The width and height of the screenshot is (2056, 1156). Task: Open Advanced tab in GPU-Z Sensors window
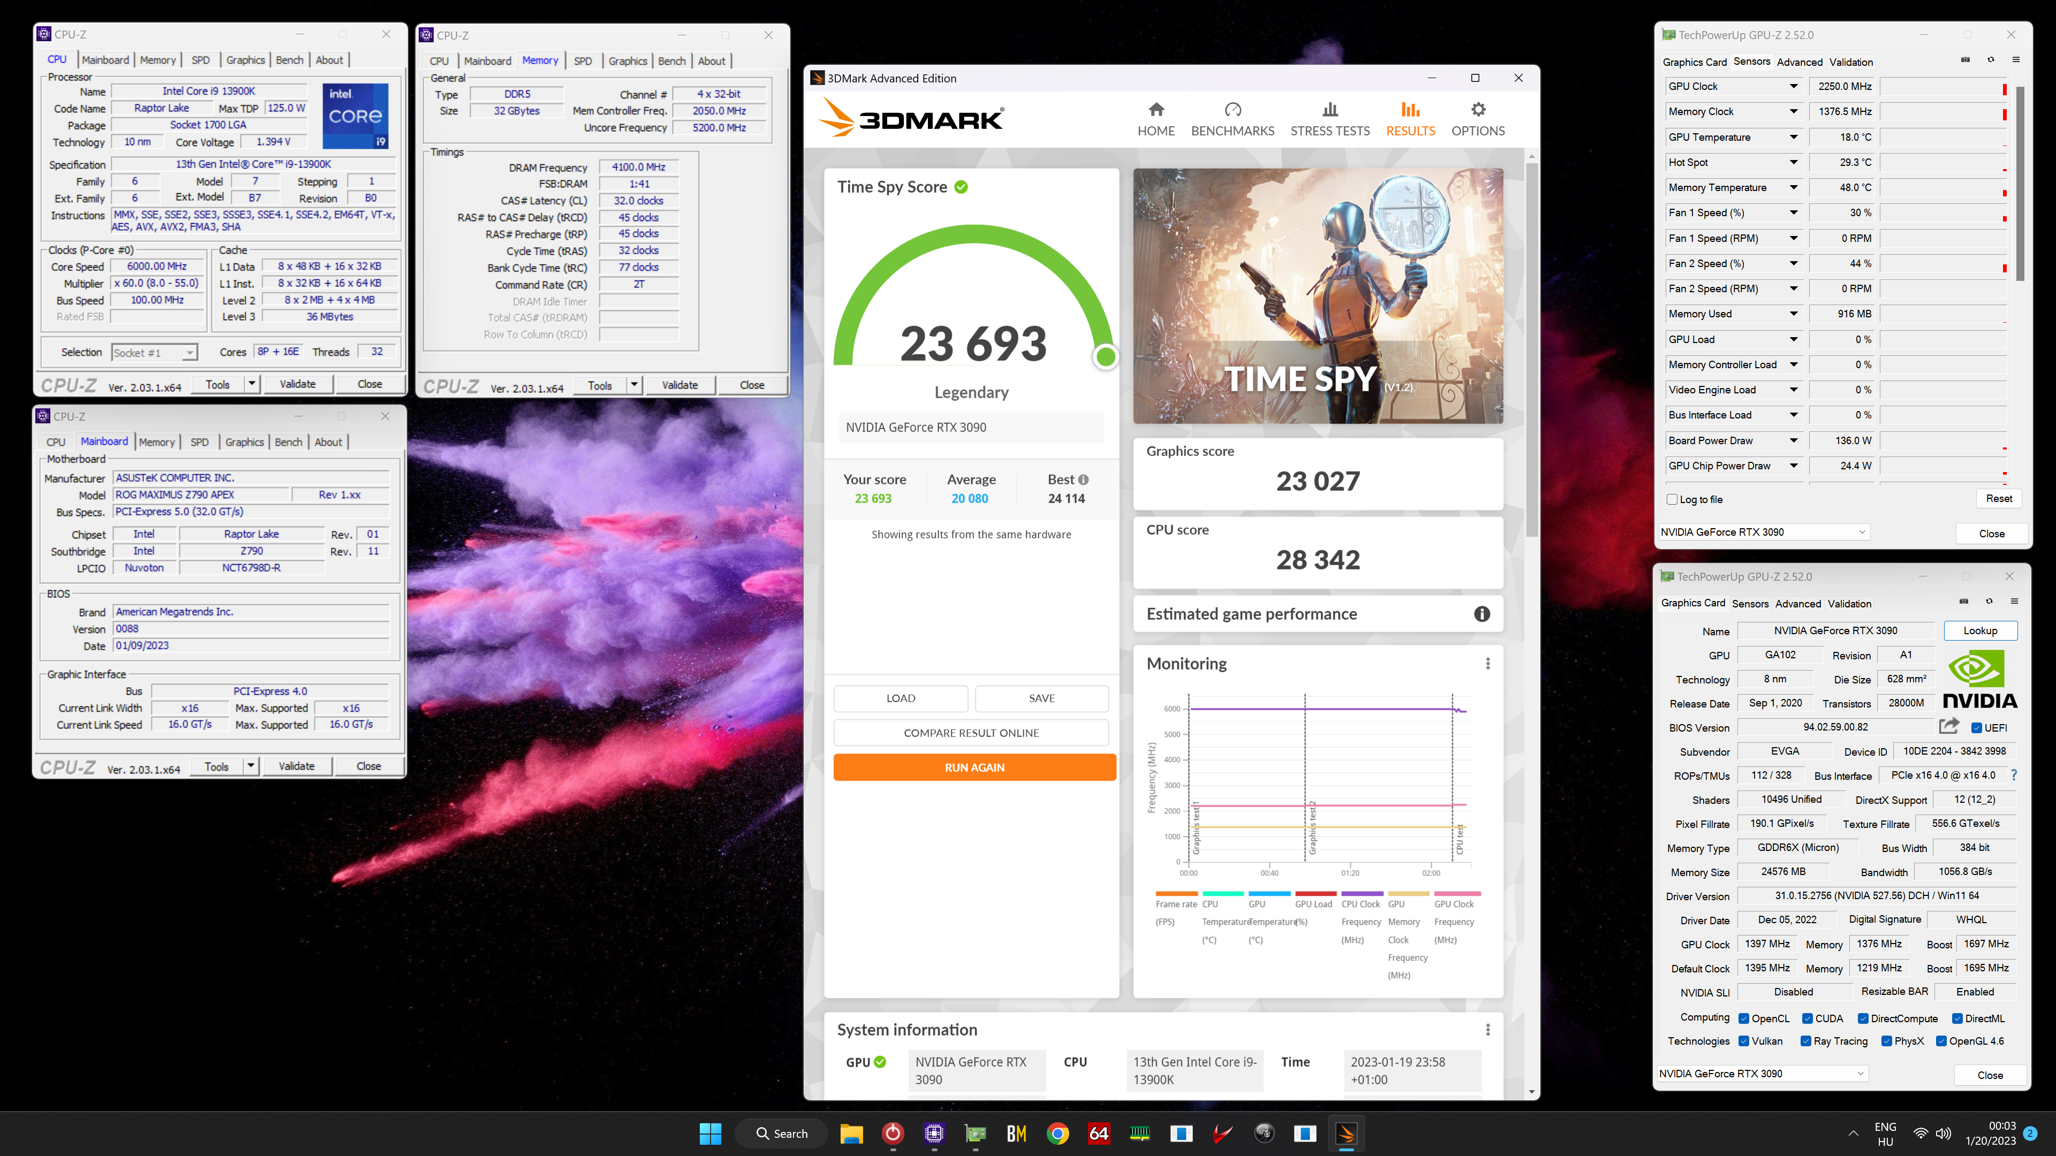[x=1799, y=62]
